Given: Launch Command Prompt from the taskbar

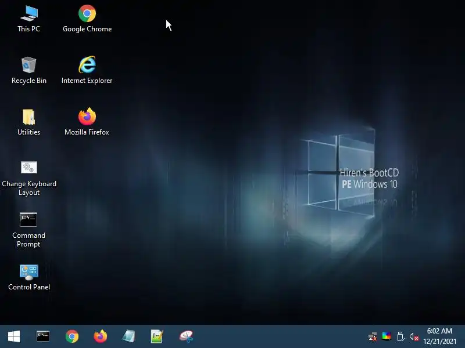Looking at the screenshot, I should 43,336.
